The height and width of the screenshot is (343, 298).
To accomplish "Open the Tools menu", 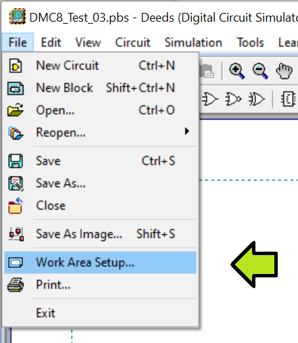I will (250, 43).
